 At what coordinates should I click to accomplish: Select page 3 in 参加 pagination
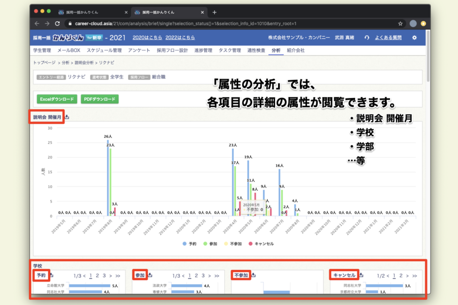pos(203,276)
